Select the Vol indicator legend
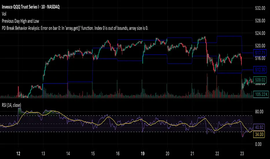 4,14
